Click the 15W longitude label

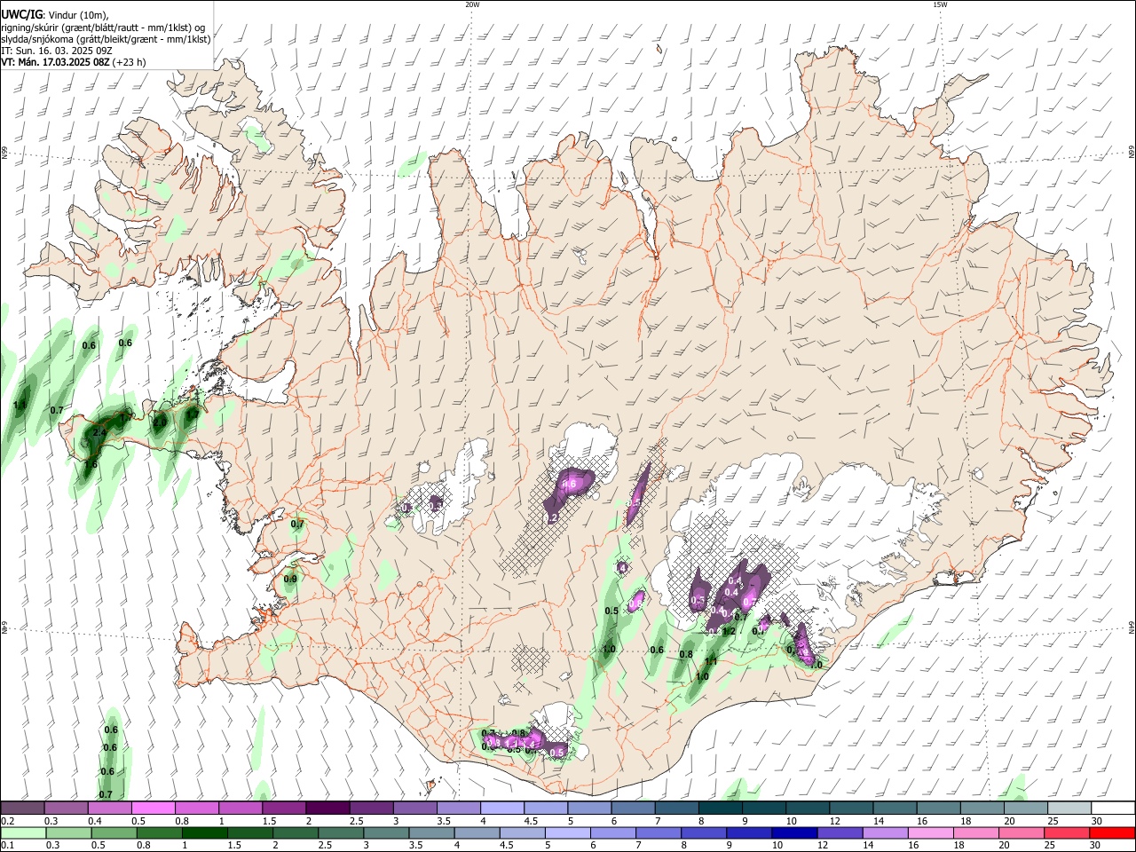click(940, 4)
